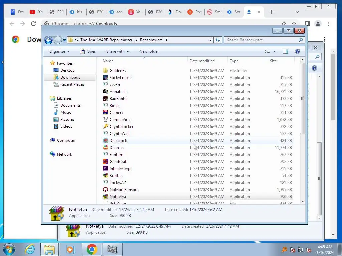Image resolution: width=342 pixels, height=256 pixels.
Task: Open Chrome's tab search dropdown
Action: click(x=297, y=12)
